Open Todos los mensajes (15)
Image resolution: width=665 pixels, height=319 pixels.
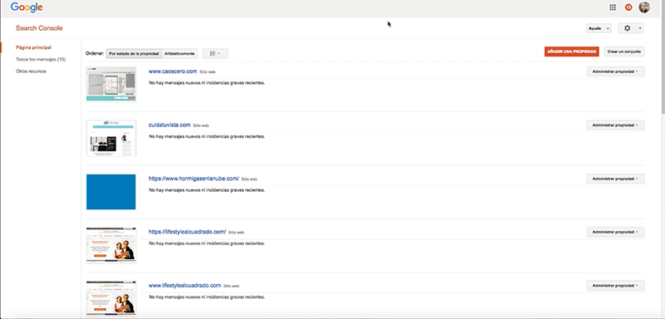tap(41, 59)
